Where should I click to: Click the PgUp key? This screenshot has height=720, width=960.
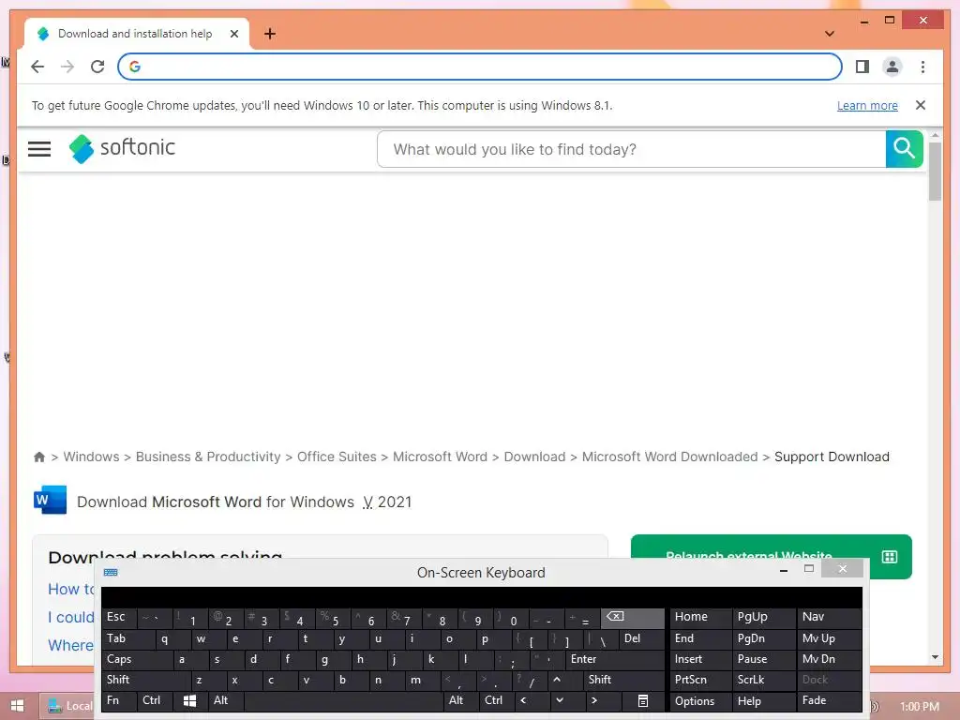(763, 617)
